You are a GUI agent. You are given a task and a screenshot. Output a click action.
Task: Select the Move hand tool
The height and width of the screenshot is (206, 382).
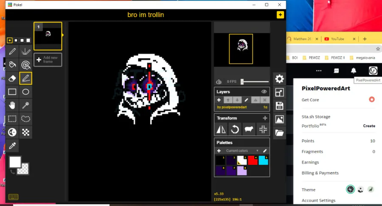(x=12, y=105)
